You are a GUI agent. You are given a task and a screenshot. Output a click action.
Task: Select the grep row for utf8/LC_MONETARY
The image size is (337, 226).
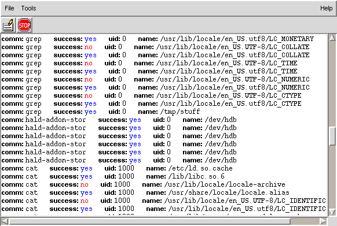click(157, 39)
